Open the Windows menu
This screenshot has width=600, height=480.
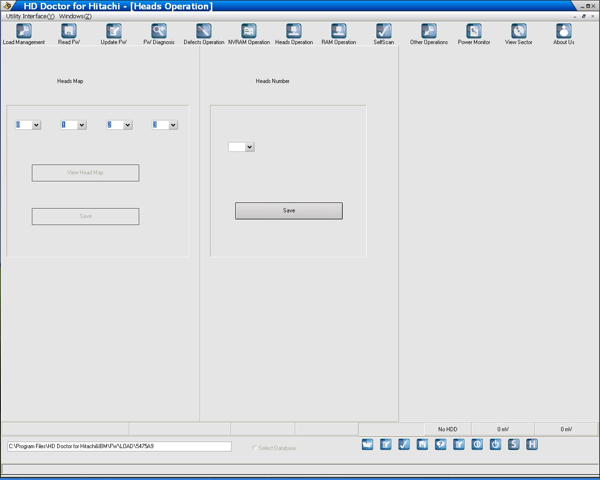click(75, 16)
